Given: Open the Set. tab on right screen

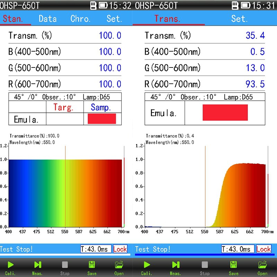Looking at the screenshot, I should tap(239, 19).
